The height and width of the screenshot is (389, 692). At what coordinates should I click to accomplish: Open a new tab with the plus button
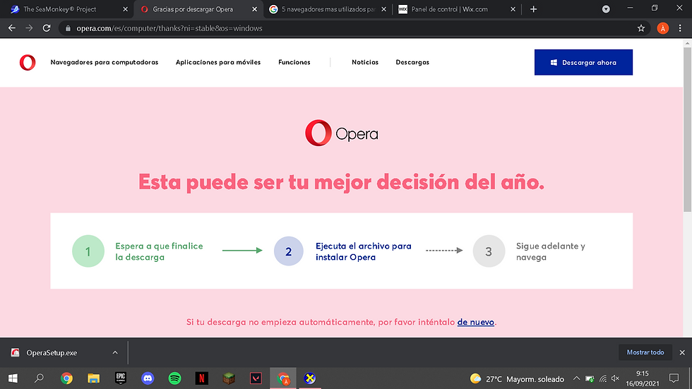tap(533, 8)
